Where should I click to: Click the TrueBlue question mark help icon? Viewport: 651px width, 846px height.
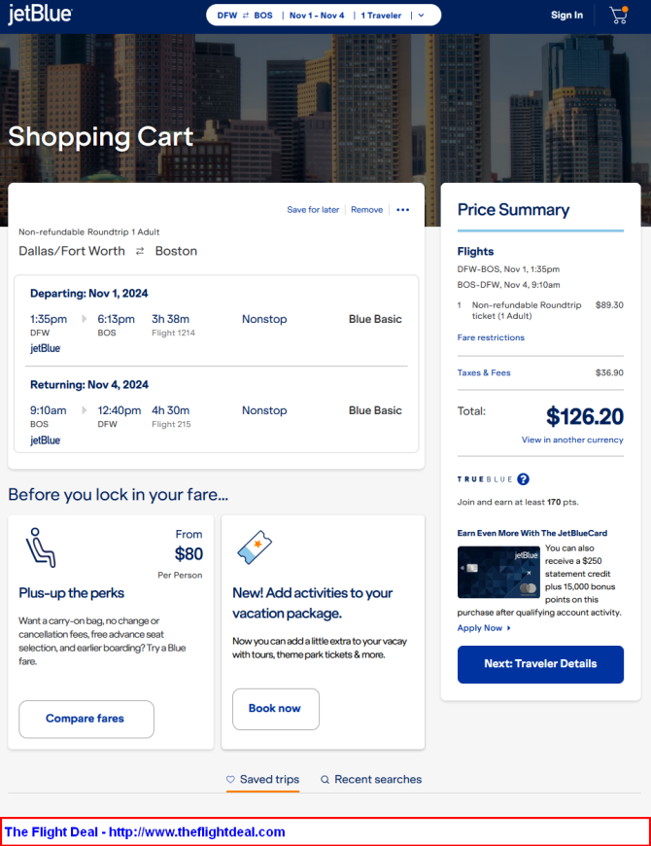[x=523, y=479]
